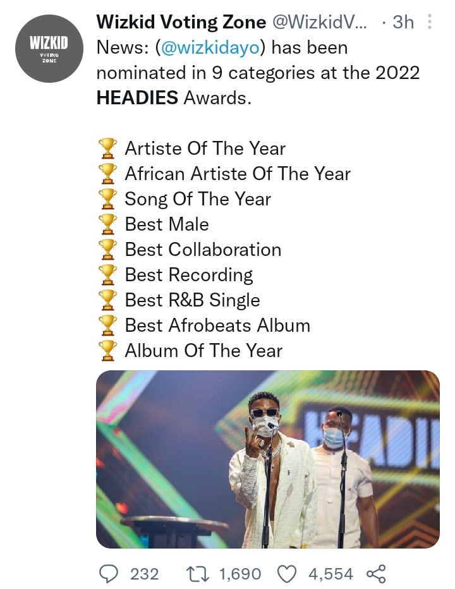The width and height of the screenshot is (455, 589).
Task: Click the Wizkid Voting Zone display name
Action: pyautogui.click(x=181, y=23)
